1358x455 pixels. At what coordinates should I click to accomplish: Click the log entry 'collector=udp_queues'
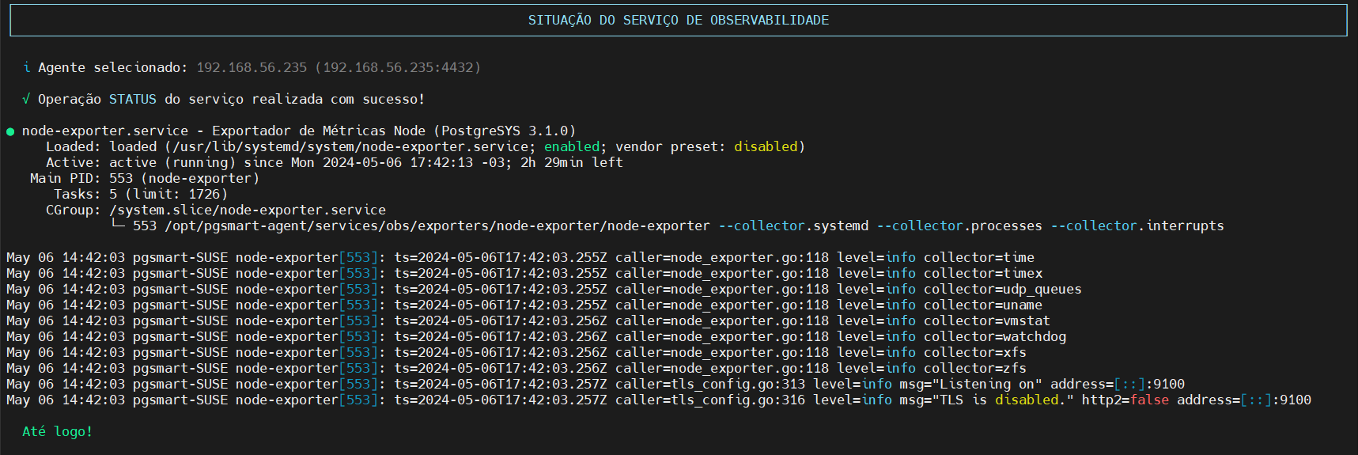(x=1003, y=289)
